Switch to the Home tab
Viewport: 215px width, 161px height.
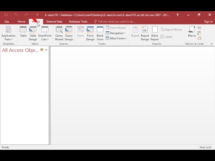21,21
